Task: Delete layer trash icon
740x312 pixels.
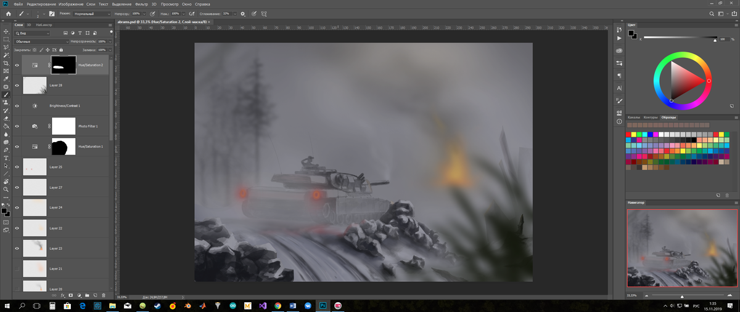Action: pos(104,295)
